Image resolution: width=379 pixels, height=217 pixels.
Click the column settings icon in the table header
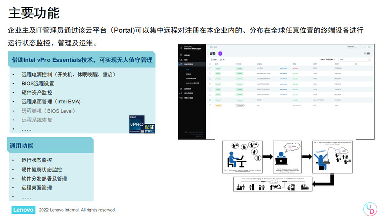tap(356, 64)
